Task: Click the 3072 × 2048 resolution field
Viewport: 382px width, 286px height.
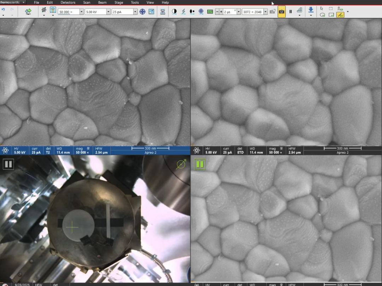Action: (x=253, y=12)
